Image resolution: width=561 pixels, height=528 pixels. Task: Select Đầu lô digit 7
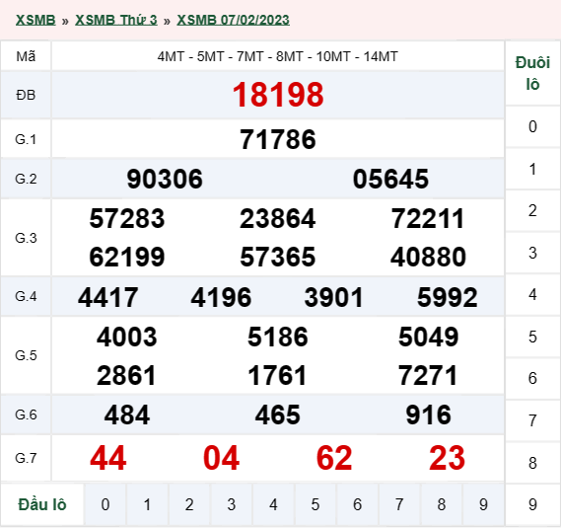pos(399,504)
